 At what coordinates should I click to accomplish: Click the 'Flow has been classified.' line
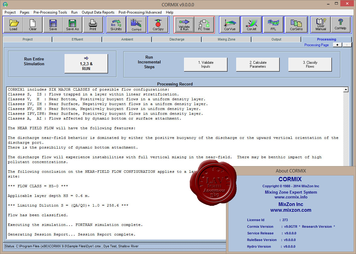click(x=38, y=215)
